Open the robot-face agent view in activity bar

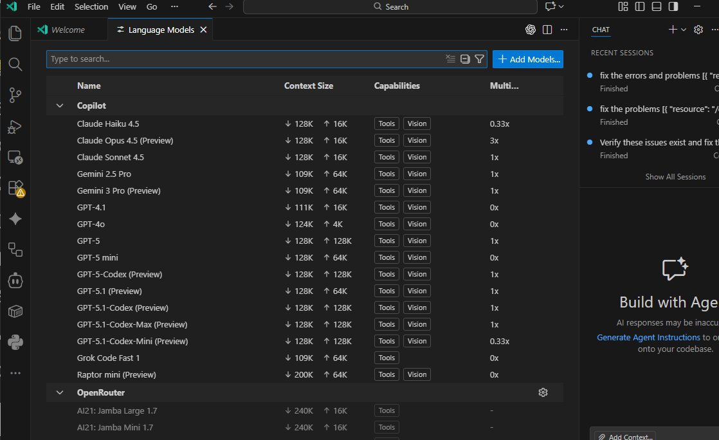tap(15, 281)
